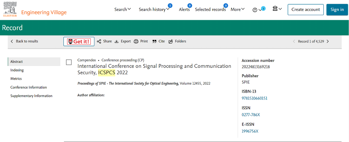Click the highlighted ICSPCS term
The height and width of the screenshot is (142, 349).
107,73
